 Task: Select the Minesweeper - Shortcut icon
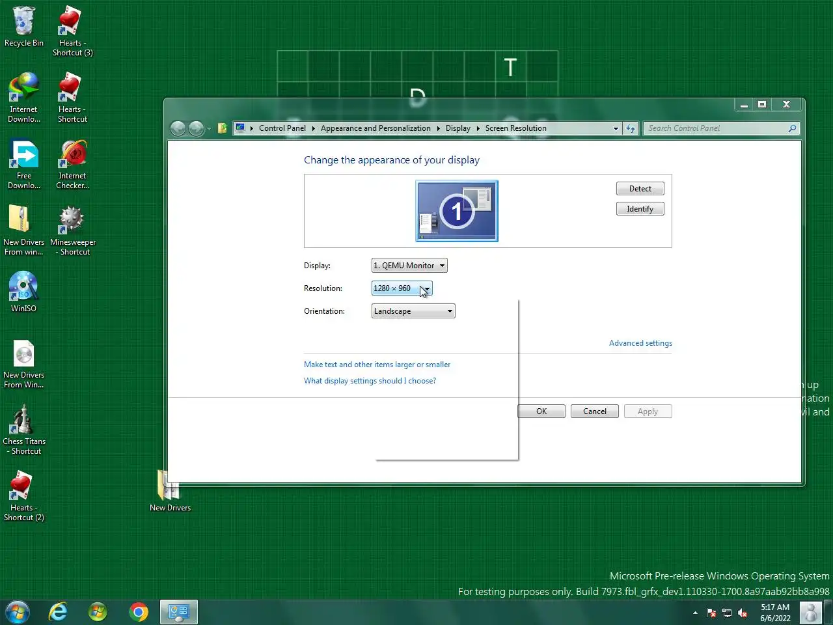click(72, 230)
